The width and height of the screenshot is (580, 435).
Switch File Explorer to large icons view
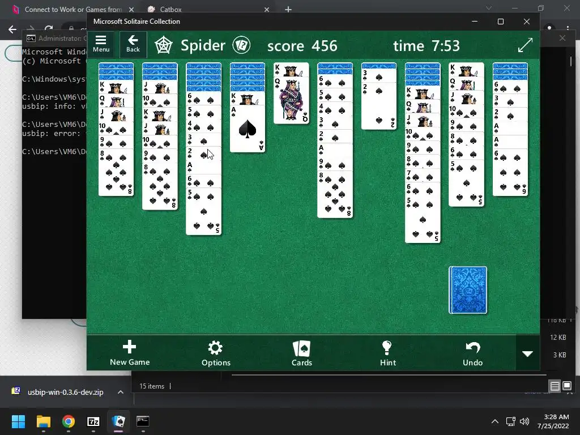click(x=567, y=386)
